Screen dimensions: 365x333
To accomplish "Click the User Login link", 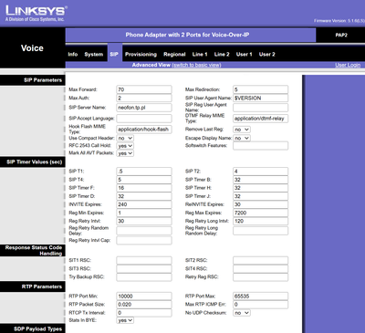I will coord(348,65).
